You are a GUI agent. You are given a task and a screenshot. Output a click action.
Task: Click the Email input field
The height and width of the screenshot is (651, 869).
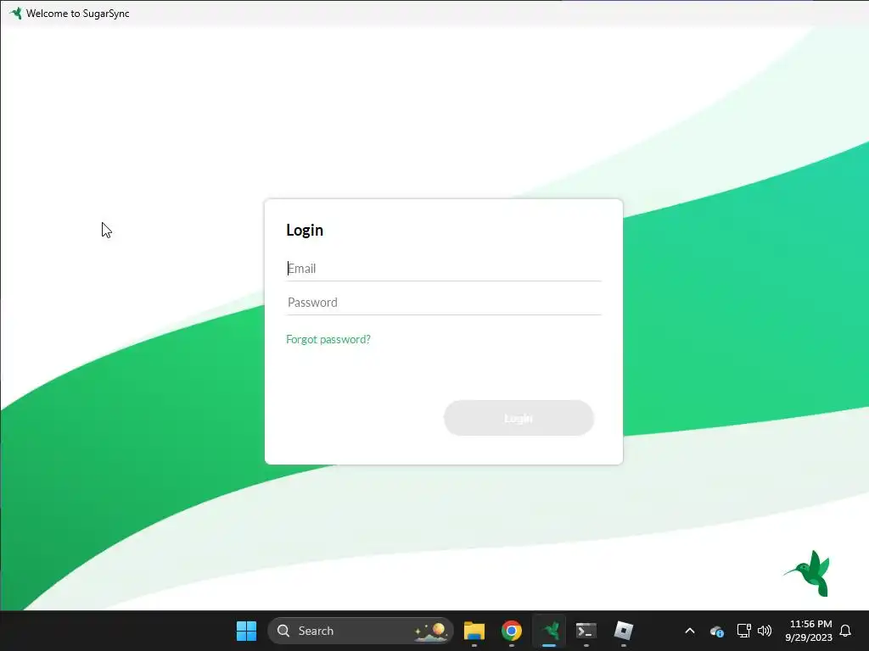click(443, 269)
